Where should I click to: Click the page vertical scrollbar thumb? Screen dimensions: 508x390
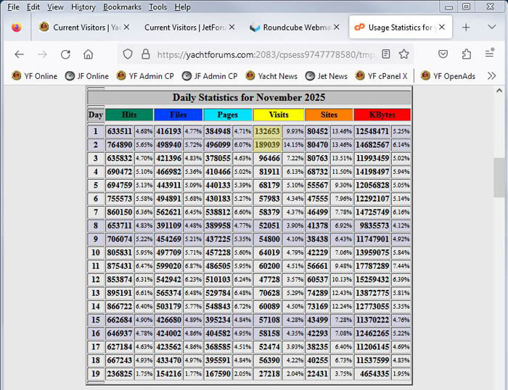[x=500, y=178]
